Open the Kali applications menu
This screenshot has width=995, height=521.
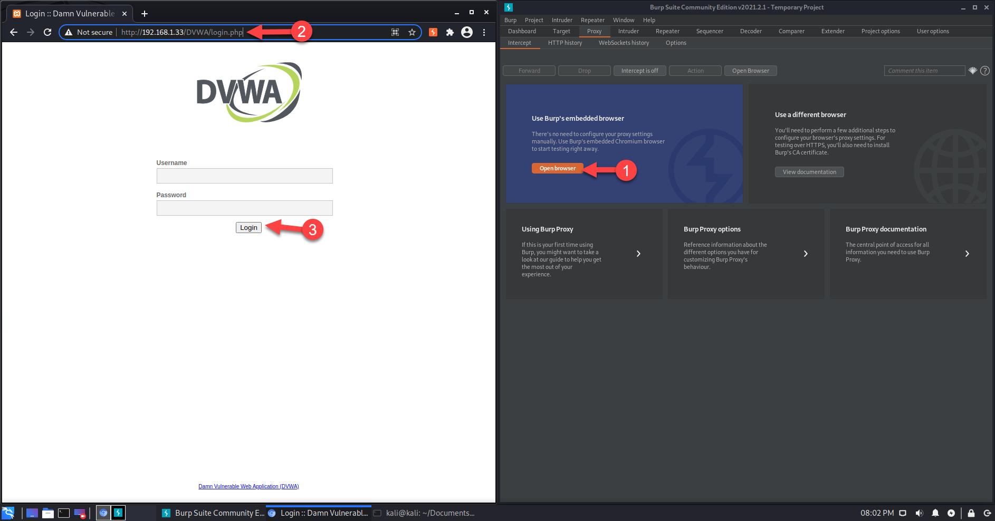click(x=8, y=513)
